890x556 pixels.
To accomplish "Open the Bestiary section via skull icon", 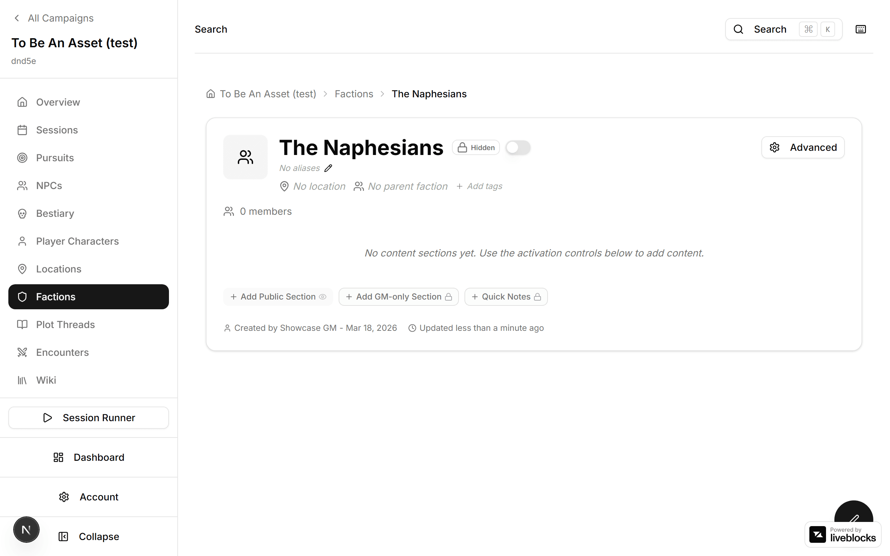I will [x=23, y=213].
